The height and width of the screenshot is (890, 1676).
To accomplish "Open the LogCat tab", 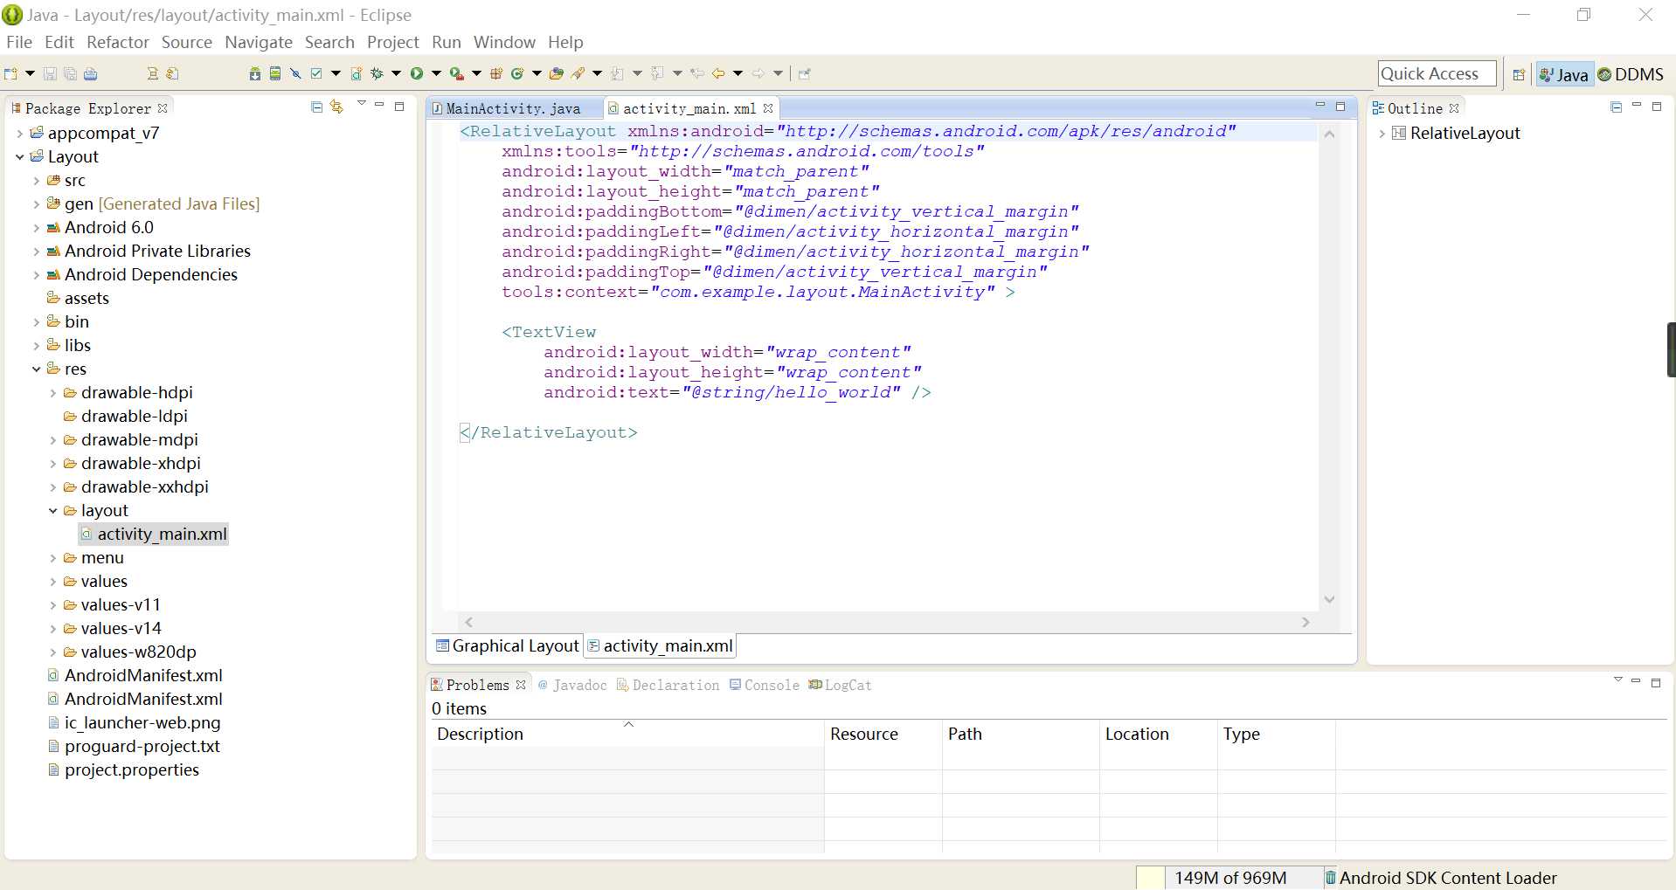I will coord(841,685).
